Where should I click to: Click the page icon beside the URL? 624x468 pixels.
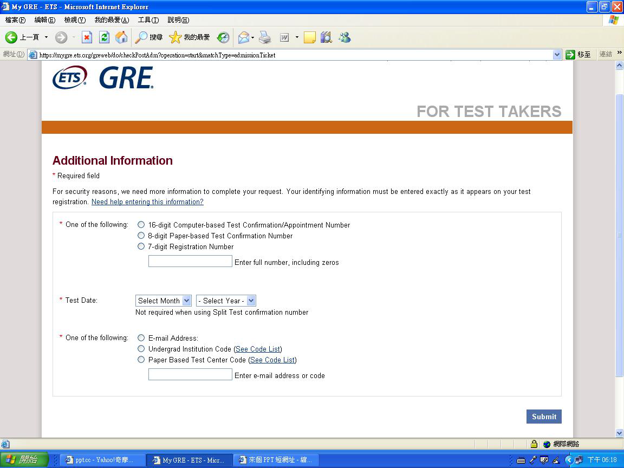[x=33, y=55]
